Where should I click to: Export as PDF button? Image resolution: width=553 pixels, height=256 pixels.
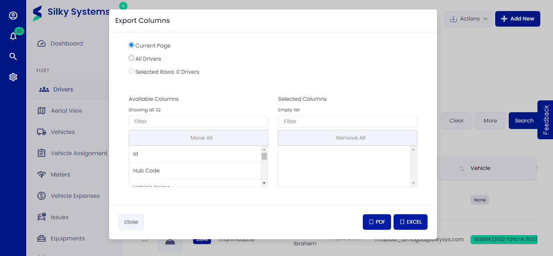377,222
